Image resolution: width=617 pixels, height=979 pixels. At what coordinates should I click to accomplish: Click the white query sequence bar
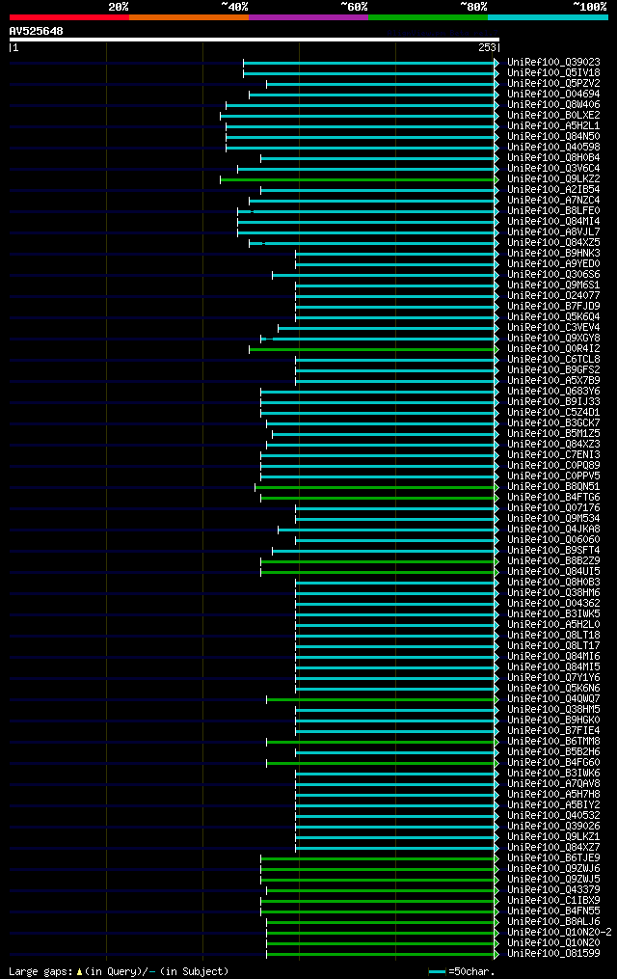255,40
